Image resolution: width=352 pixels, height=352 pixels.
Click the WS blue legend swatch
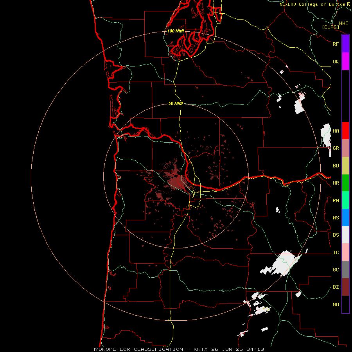click(345, 217)
